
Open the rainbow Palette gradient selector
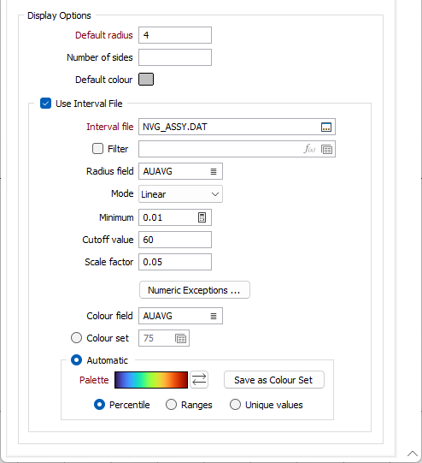point(151,380)
